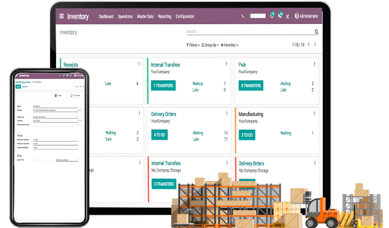Open the Operations menu

click(125, 16)
